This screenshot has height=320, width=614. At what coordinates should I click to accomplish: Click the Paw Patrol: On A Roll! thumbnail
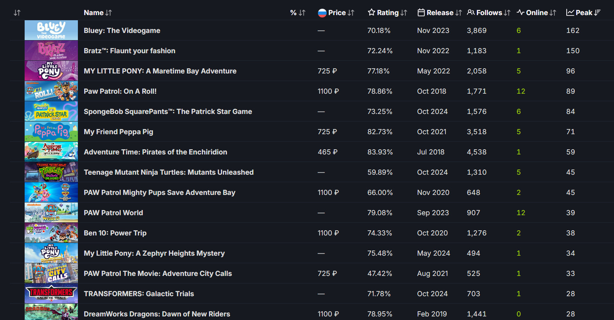click(x=51, y=91)
